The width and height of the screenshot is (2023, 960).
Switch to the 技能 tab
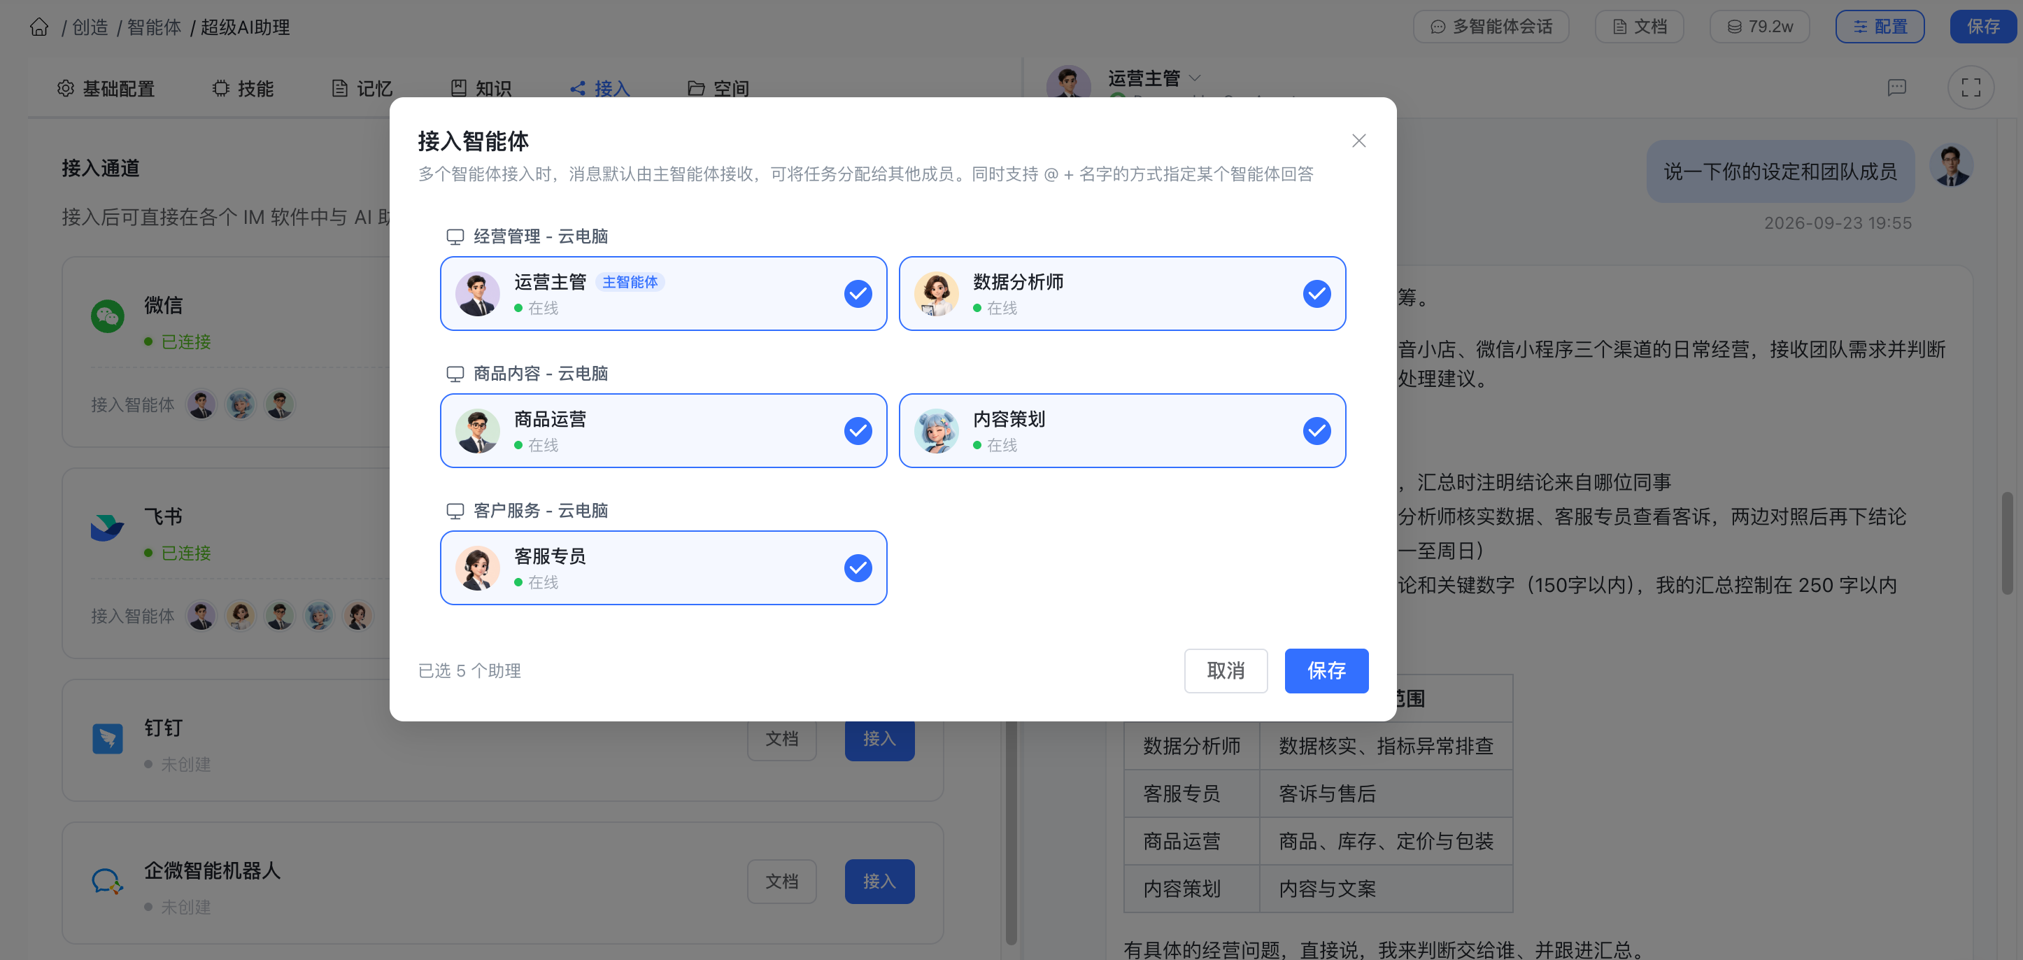[x=243, y=89]
